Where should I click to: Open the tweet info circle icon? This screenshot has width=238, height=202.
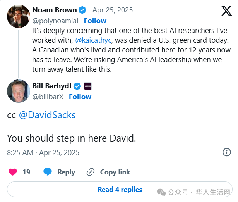pos(227,152)
